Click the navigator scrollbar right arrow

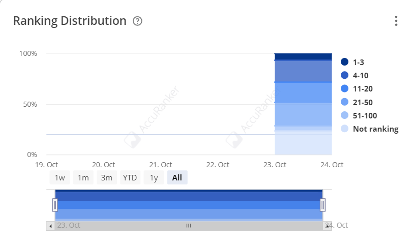[x=328, y=226]
